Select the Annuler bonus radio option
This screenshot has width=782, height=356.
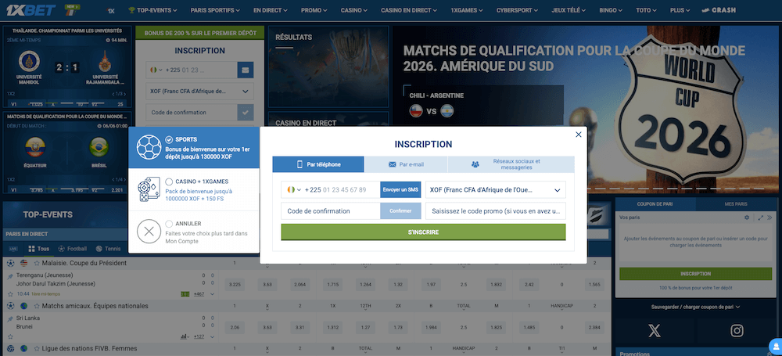(x=169, y=224)
